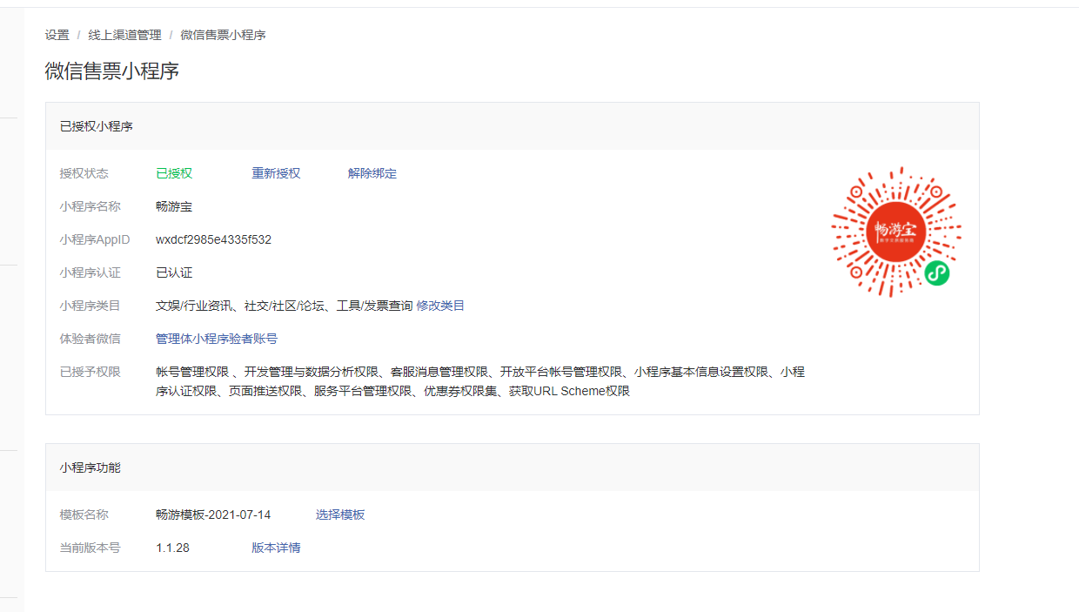Select the AppID value wxdcf2985e4335f532
The height and width of the screenshot is (612, 1079).
[213, 239]
